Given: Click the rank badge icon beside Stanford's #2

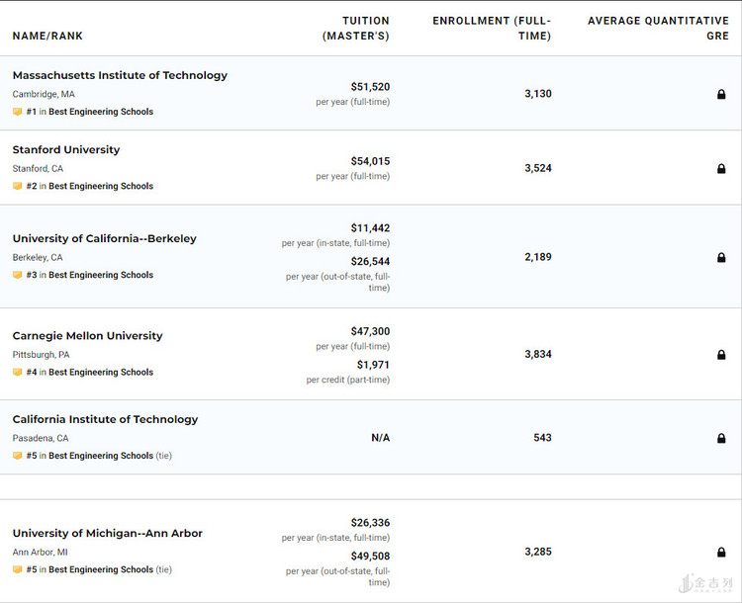Looking at the screenshot, I should [x=18, y=186].
